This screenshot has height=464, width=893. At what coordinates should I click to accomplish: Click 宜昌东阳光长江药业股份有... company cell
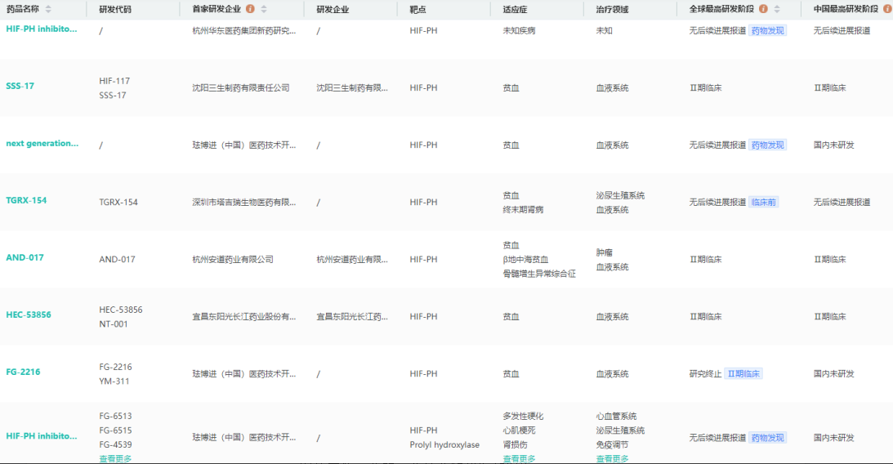243,316
